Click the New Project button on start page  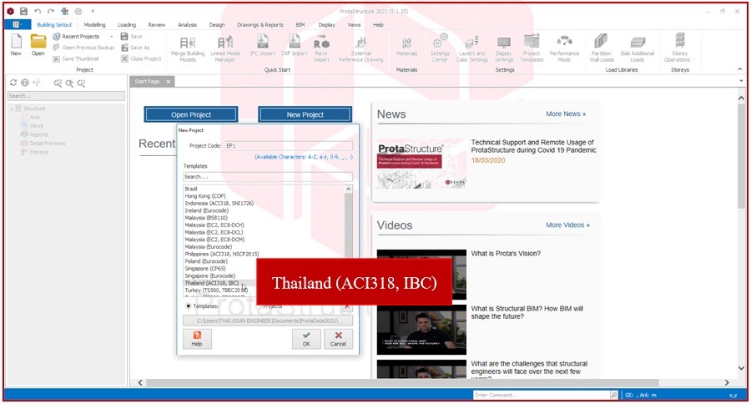305,114
